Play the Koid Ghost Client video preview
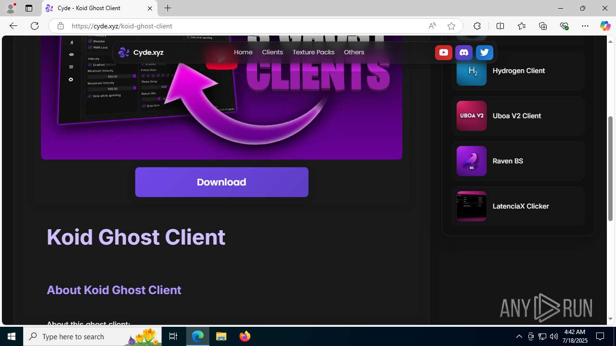The height and width of the screenshot is (346, 616). pyautogui.click(x=221, y=59)
